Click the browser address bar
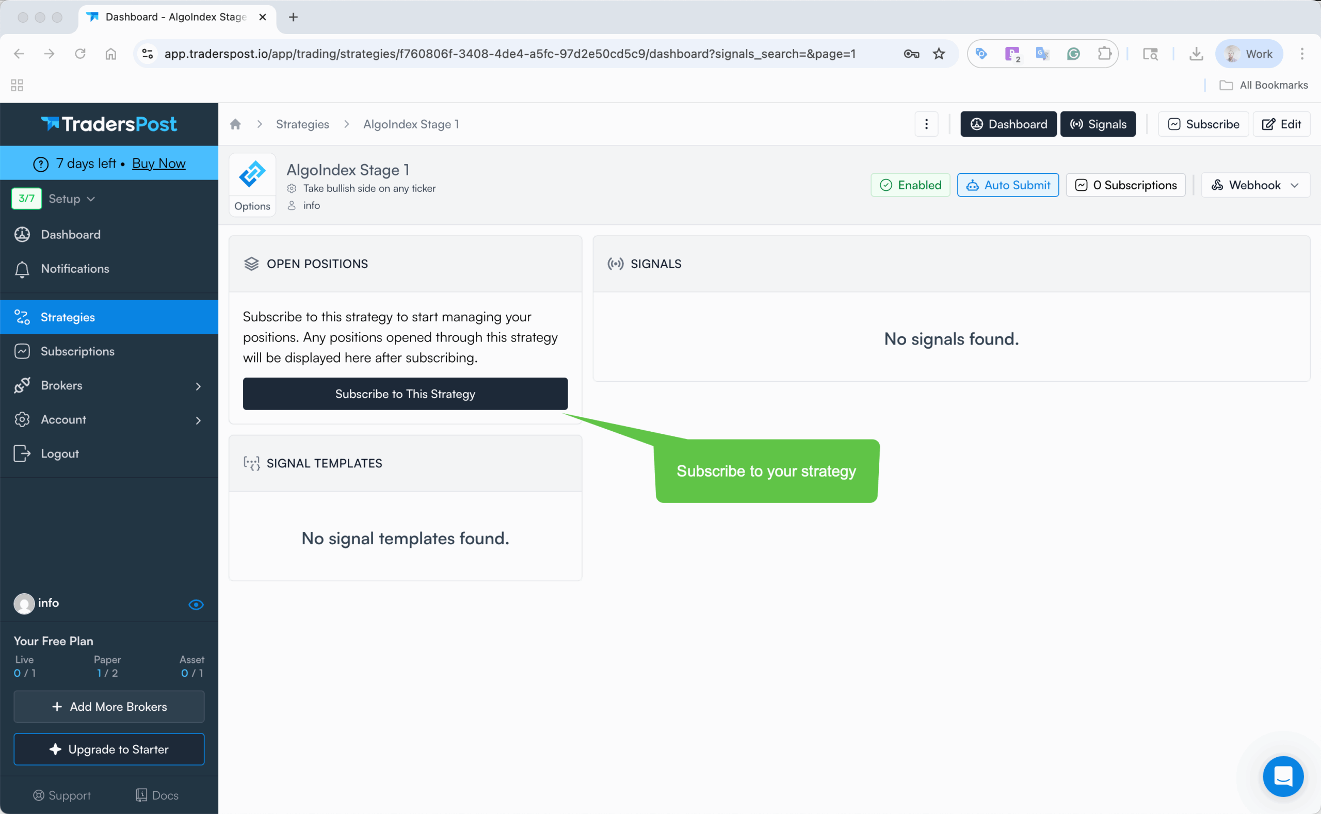 coord(509,54)
